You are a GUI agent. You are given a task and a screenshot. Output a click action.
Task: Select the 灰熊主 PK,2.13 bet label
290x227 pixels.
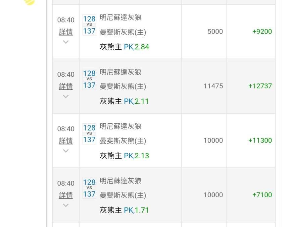[124, 156]
